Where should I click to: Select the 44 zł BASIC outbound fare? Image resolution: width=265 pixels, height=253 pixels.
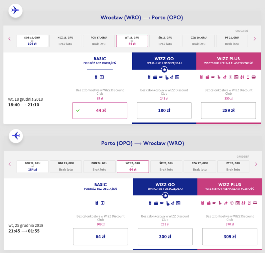point(100,111)
